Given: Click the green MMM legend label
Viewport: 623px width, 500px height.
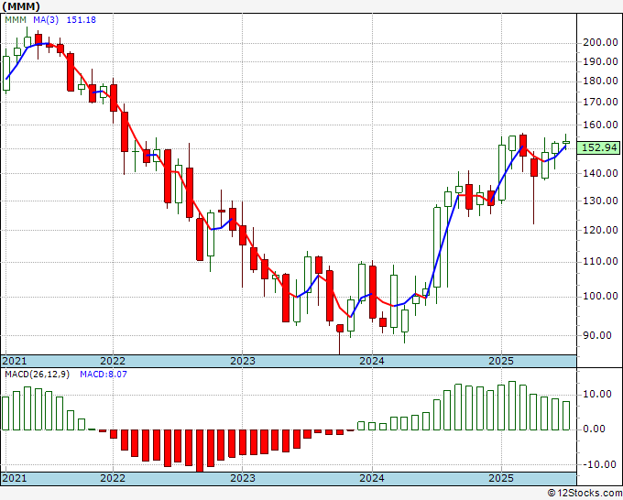Looking at the screenshot, I should pyautogui.click(x=16, y=20).
